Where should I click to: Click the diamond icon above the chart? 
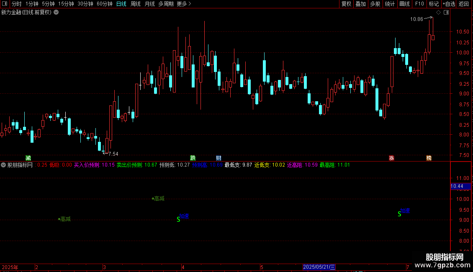point(438,13)
